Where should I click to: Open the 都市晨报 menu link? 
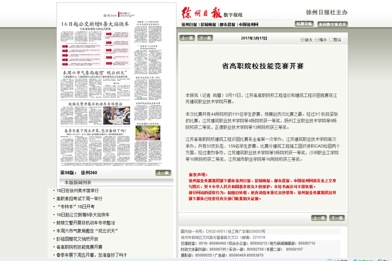[228, 24]
